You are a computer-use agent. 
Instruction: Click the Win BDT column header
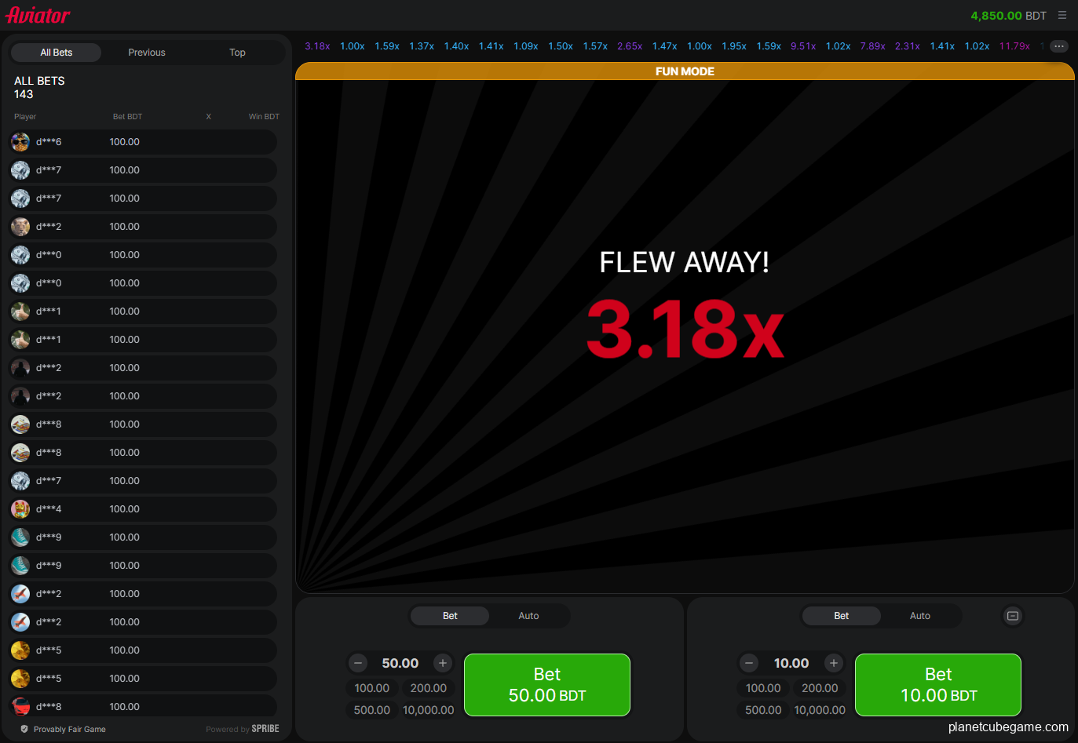pyautogui.click(x=264, y=117)
